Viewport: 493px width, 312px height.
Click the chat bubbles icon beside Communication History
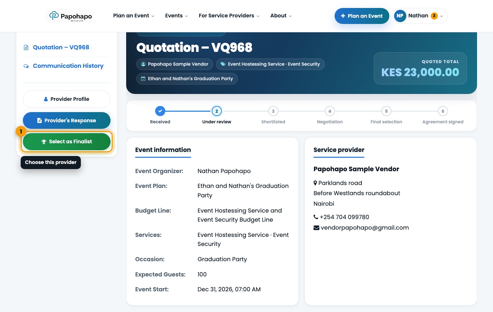(x=26, y=66)
